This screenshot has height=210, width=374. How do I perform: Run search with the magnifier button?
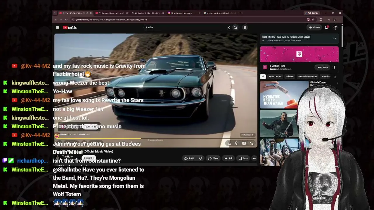[x=235, y=27]
